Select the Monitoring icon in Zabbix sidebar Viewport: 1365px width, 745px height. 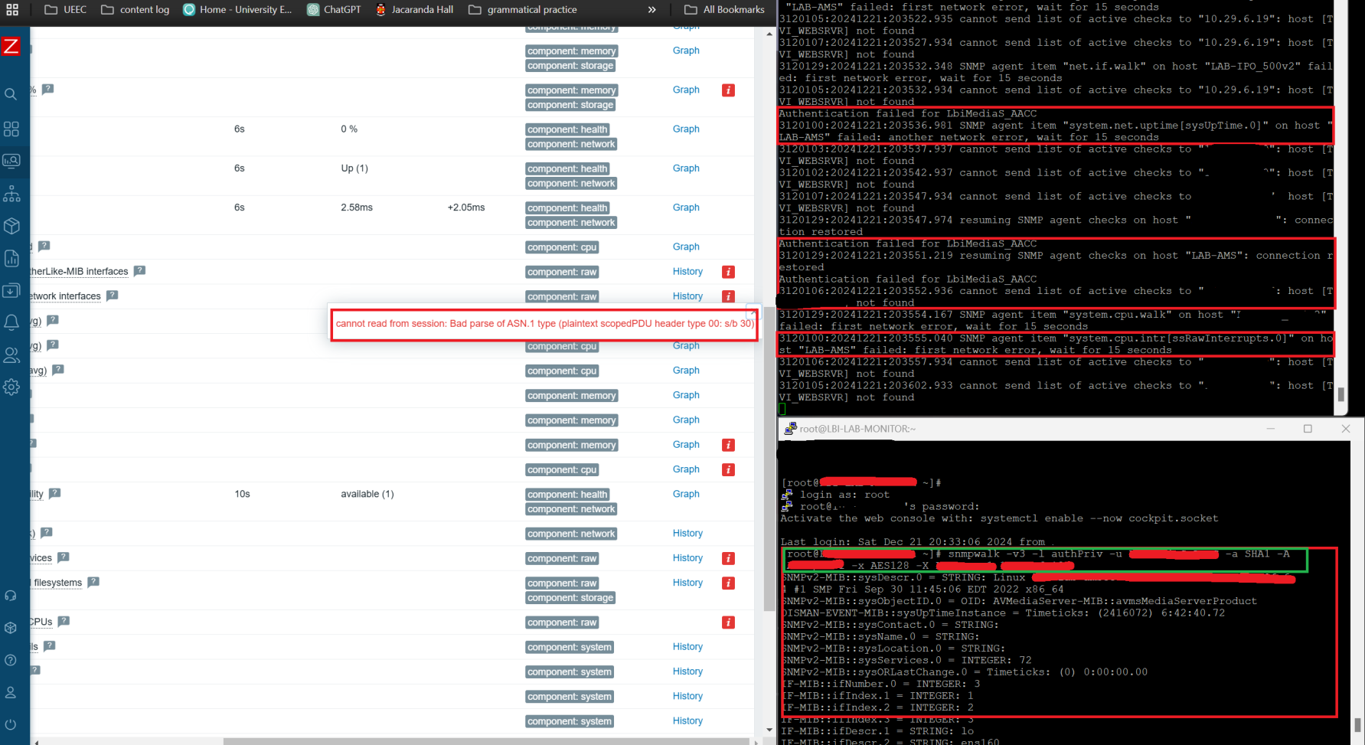coord(11,161)
